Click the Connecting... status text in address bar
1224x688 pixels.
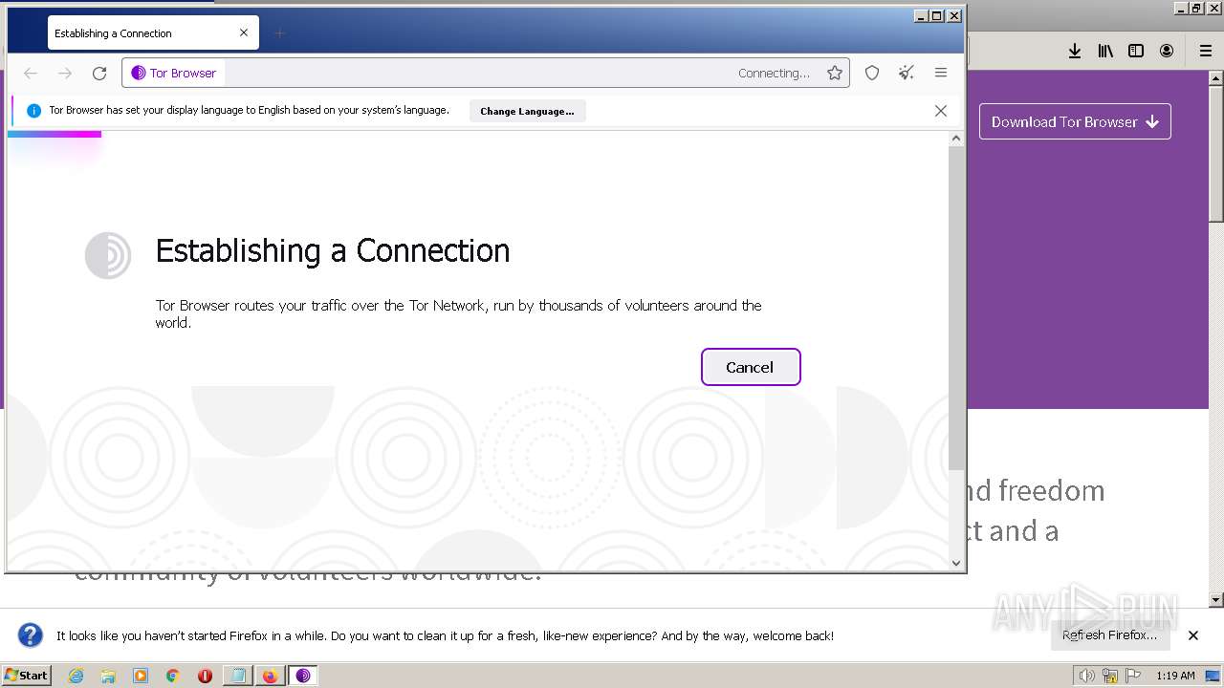774,73
